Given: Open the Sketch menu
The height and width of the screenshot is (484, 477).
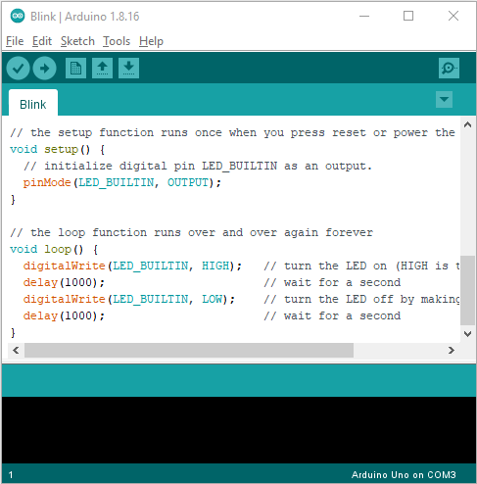Looking at the screenshot, I should tap(77, 41).
